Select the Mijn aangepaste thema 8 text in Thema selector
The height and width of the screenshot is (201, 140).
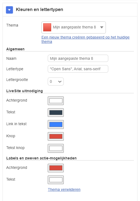point(74,27)
